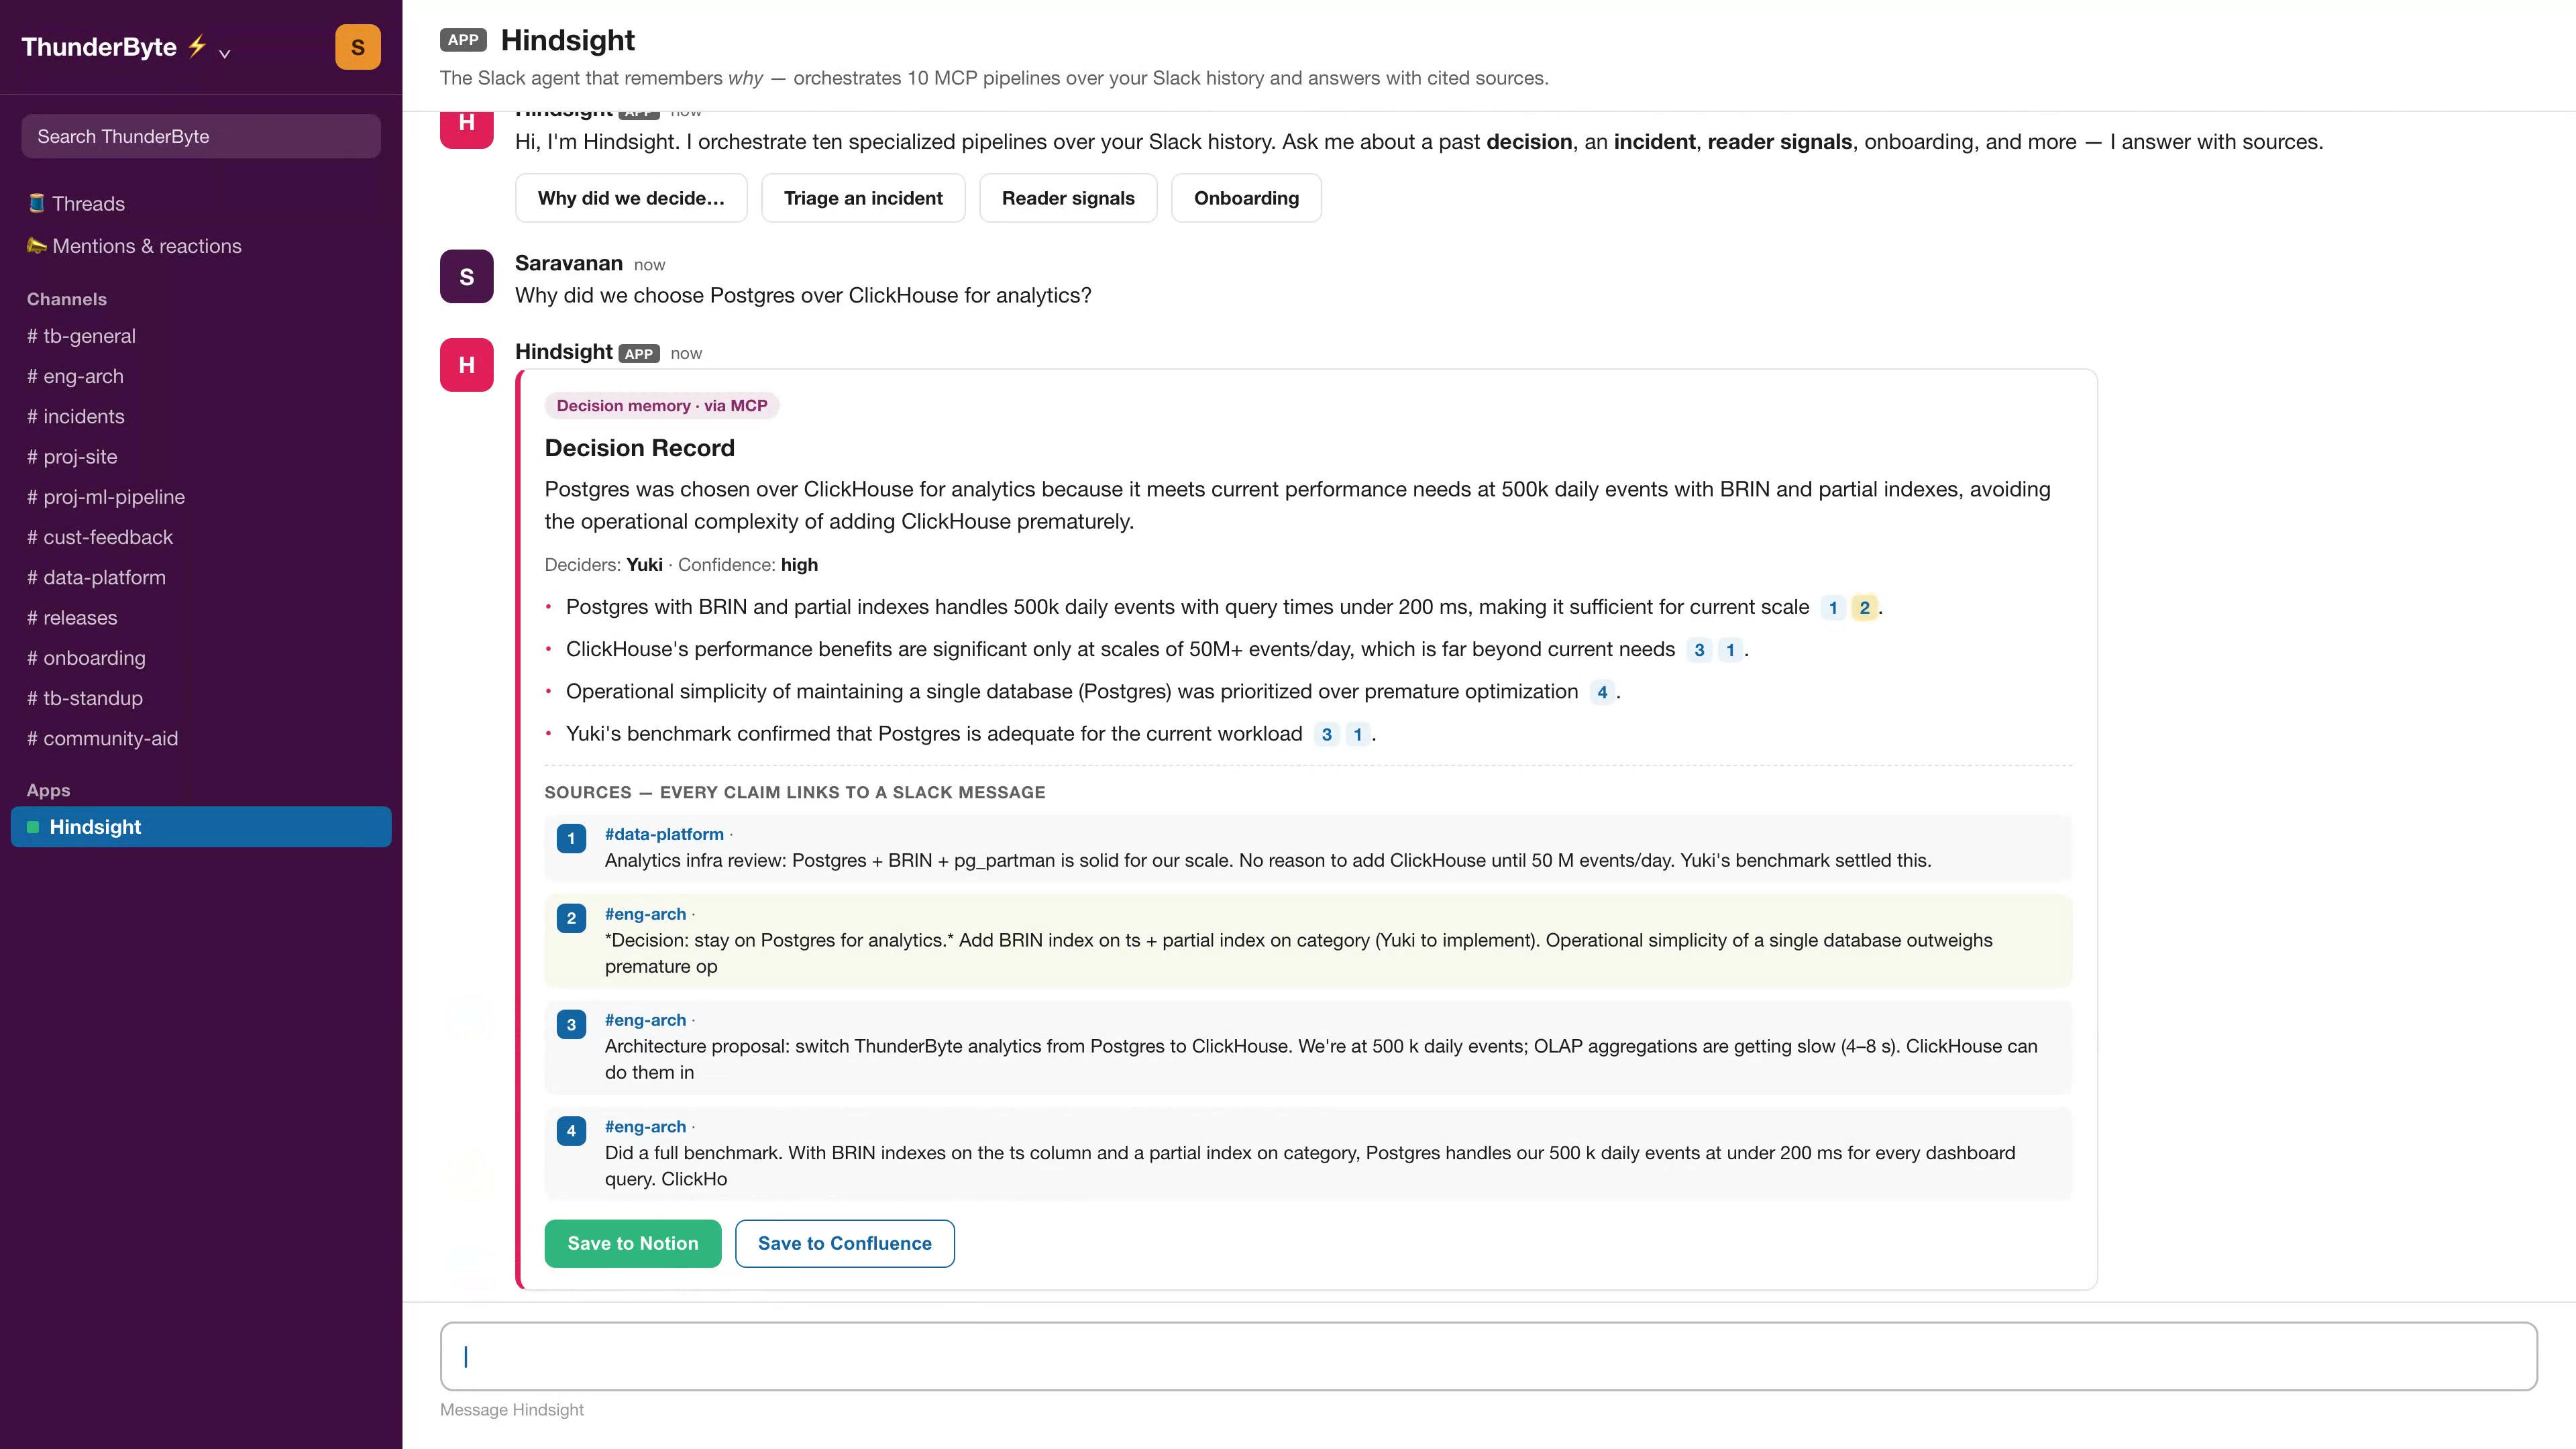Select the Reader signals suggestion chip
The height and width of the screenshot is (1449, 2576).
coord(1068,198)
